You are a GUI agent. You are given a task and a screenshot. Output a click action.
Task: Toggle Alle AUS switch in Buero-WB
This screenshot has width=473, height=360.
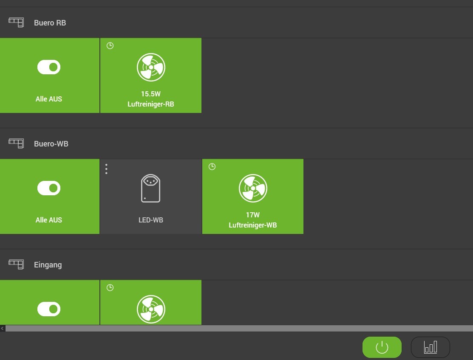(49, 188)
